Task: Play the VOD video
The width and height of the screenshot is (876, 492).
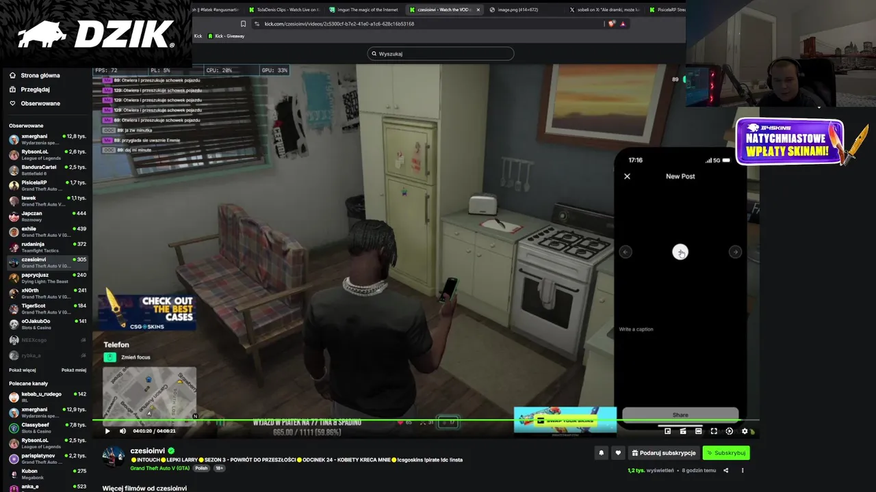Action: coord(107,431)
